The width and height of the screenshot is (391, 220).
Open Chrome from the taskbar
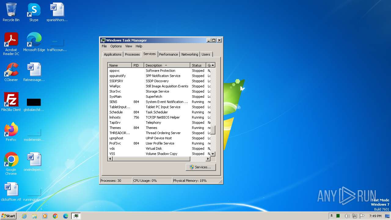point(55,216)
